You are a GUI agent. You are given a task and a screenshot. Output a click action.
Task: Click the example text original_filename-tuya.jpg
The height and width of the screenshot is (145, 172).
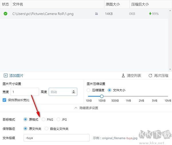(x=120, y=138)
